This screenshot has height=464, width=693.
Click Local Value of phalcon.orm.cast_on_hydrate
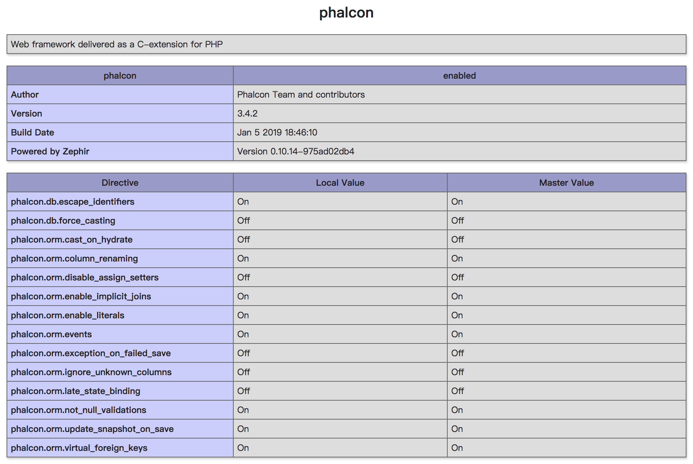click(243, 240)
